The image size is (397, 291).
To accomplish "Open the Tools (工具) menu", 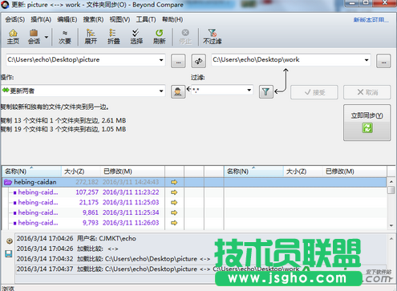I will [x=146, y=19].
